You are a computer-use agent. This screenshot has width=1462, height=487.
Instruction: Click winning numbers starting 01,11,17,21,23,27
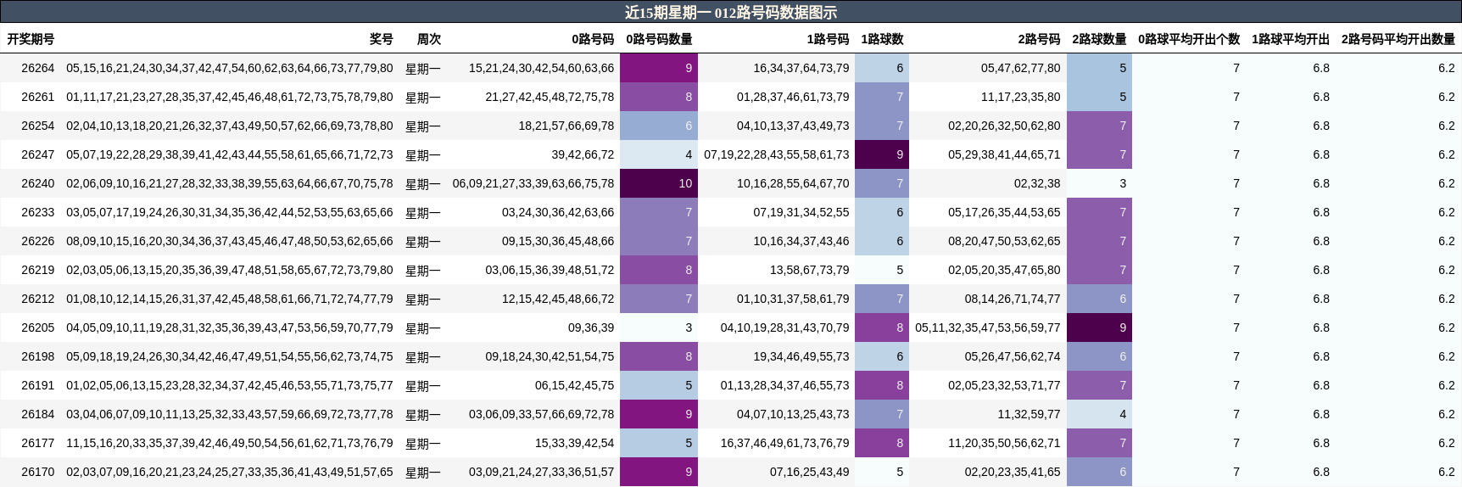tap(230, 97)
